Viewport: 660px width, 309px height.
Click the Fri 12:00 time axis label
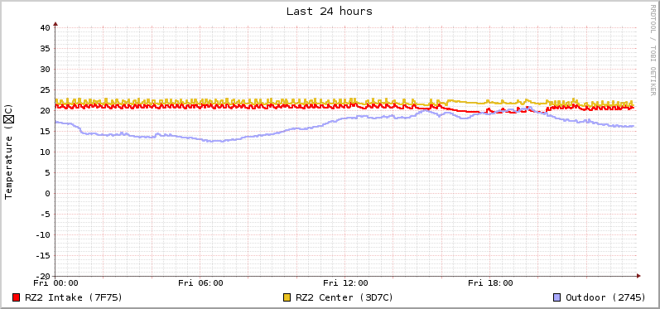[x=345, y=283]
